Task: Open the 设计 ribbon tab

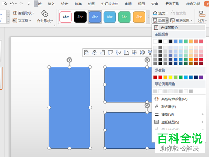Action: [x=65, y=4]
